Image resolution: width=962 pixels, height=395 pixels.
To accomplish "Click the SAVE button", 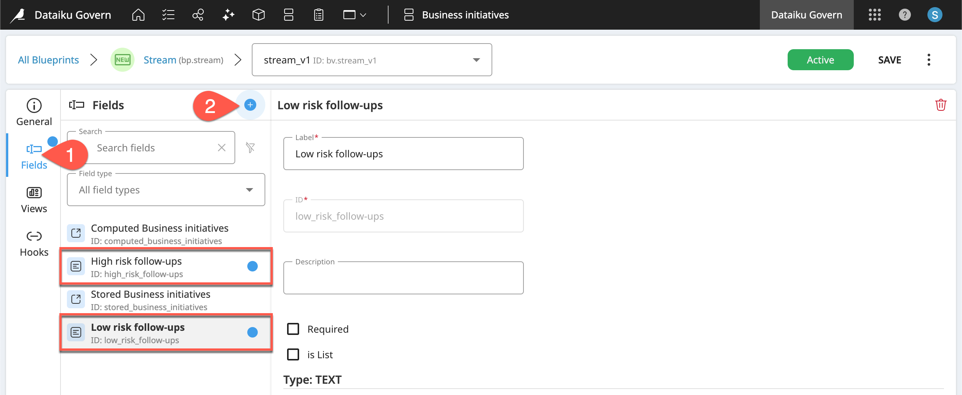I will click(x=889, y=59).
